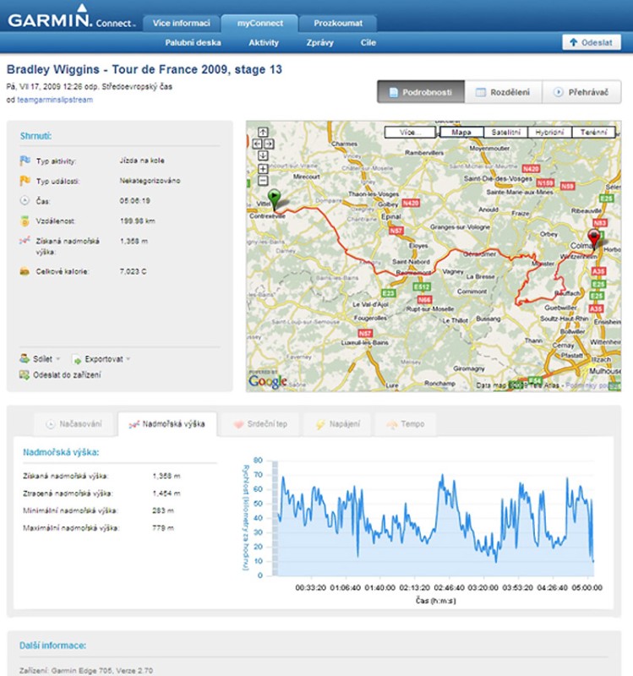Click the Garmin Edge 705 device text

[86, 670]
